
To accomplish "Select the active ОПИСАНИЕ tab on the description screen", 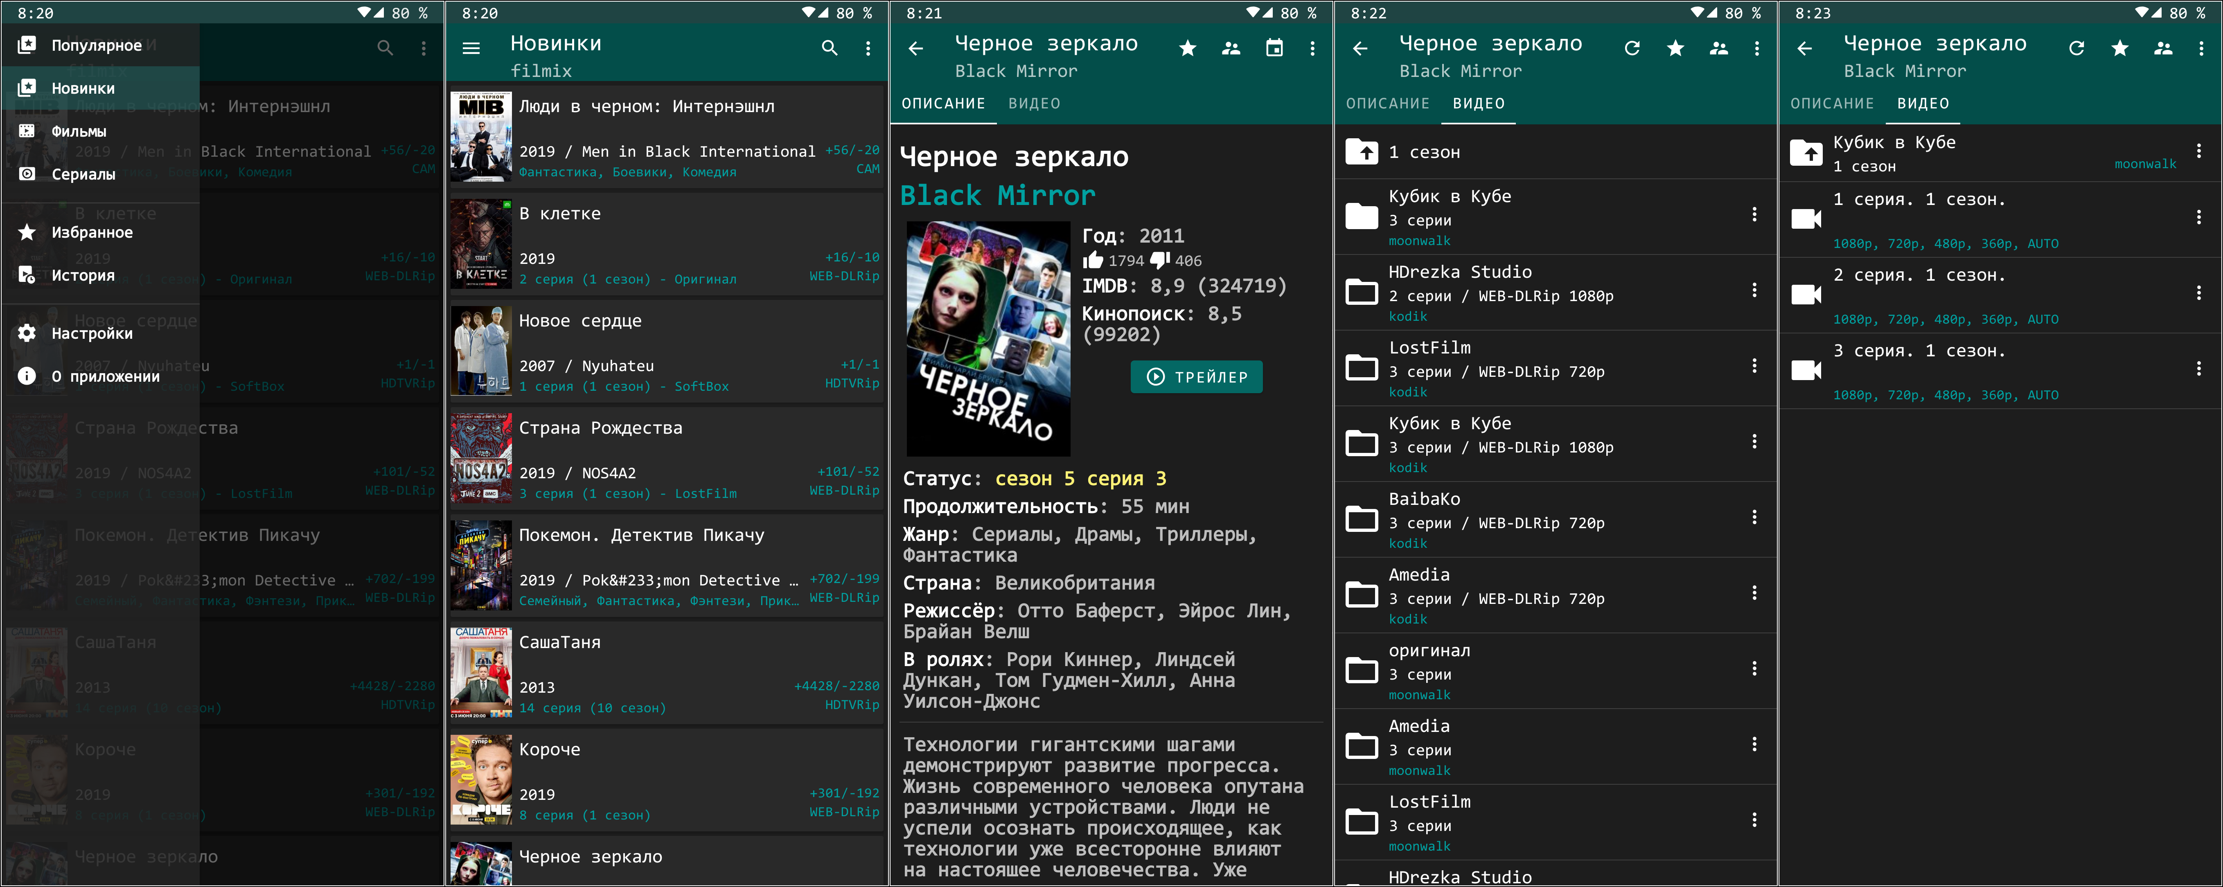I will pyautogui.click(x=943, y=104).
